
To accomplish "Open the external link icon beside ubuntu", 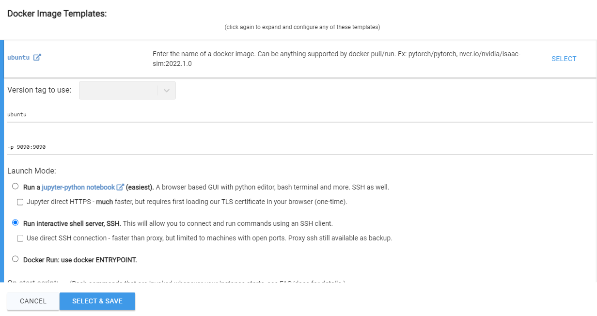I will (37, 57).
